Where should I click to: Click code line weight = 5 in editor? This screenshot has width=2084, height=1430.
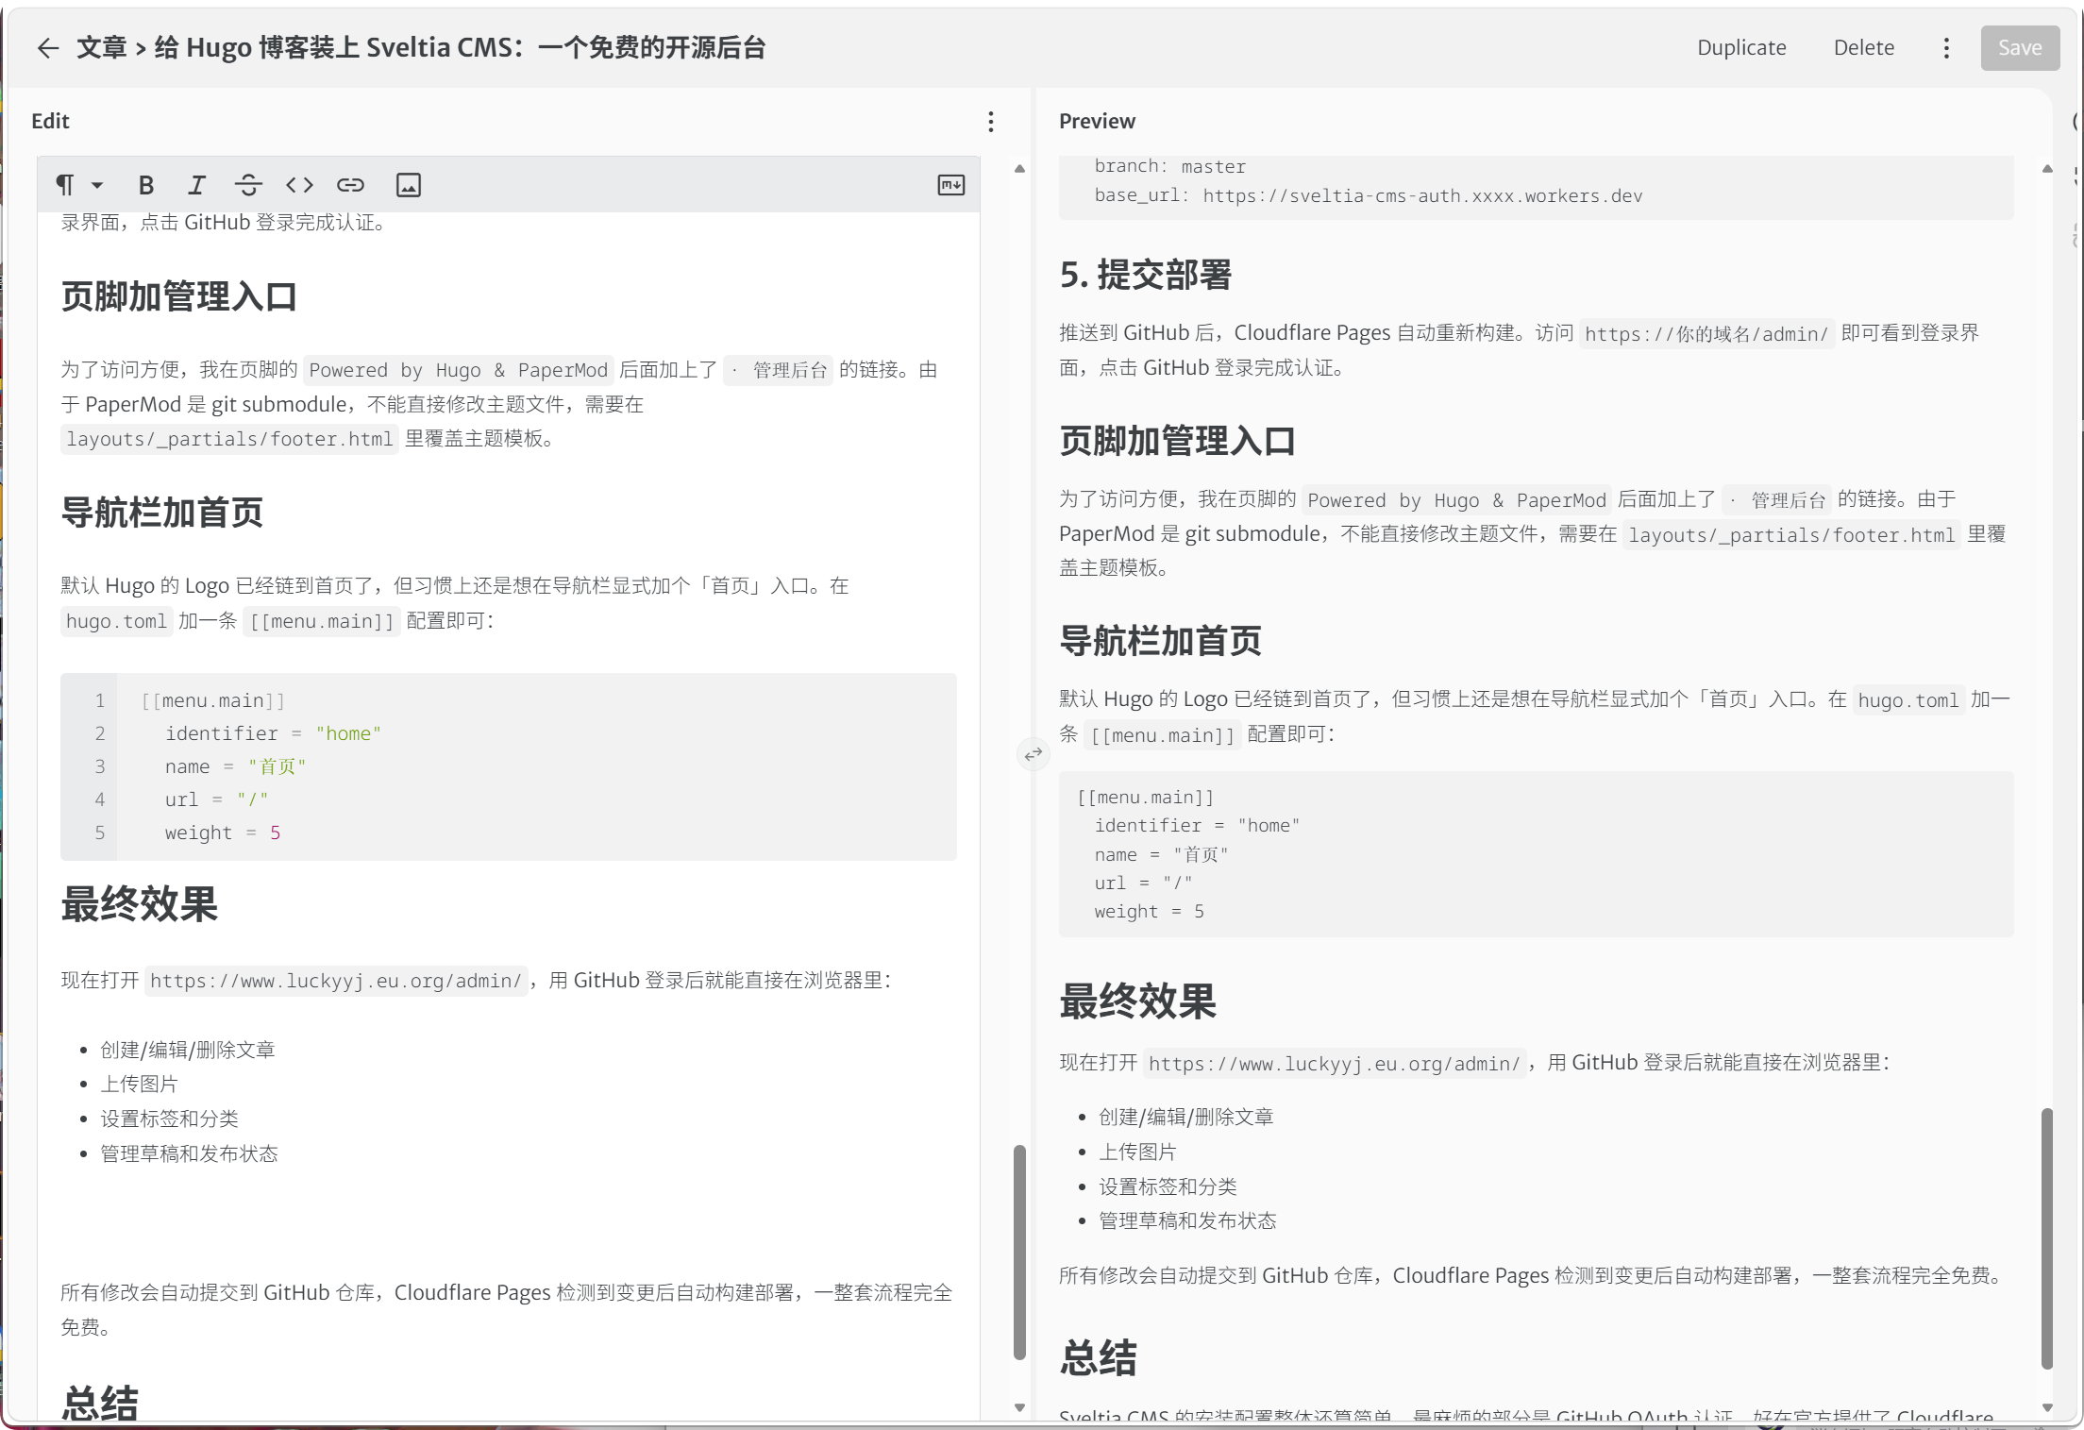click(222, 833)
